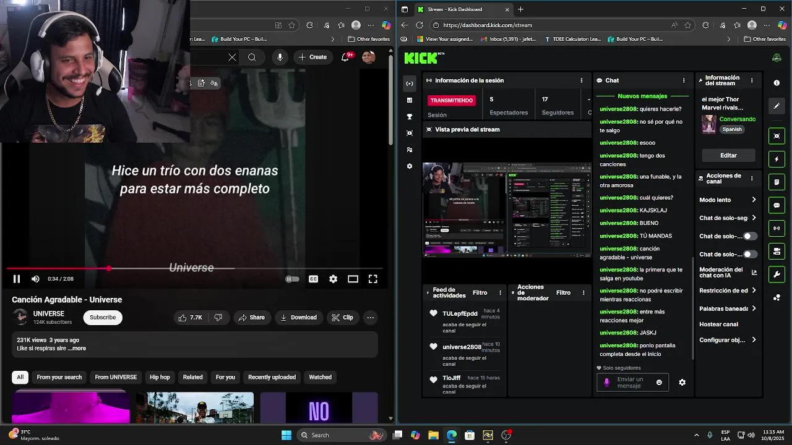Click chat message input field
Image resolution: width=792 pixels, height=445 pixels.
tap(631, 382)
